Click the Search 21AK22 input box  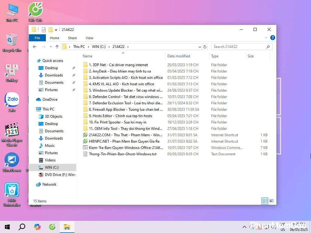238,47
